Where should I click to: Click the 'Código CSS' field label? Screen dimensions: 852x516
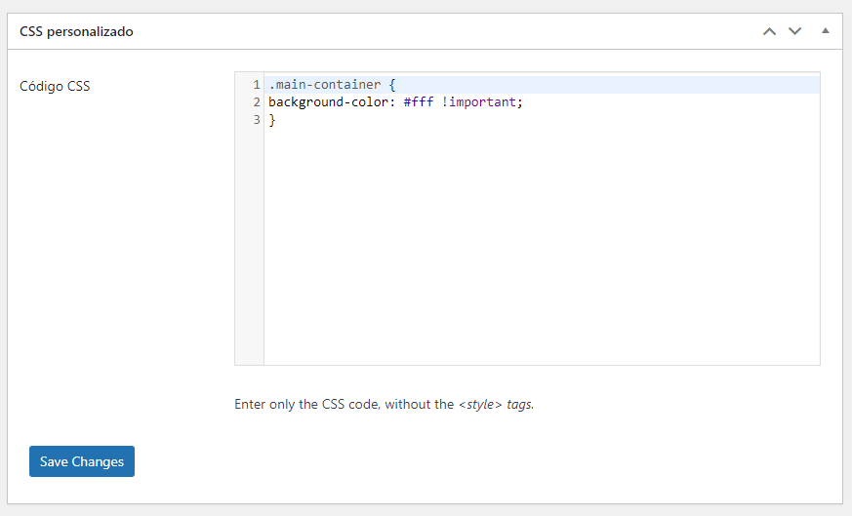55,87
